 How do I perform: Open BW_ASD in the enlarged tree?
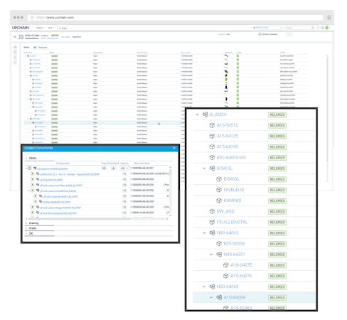click(x=225, y=211)
